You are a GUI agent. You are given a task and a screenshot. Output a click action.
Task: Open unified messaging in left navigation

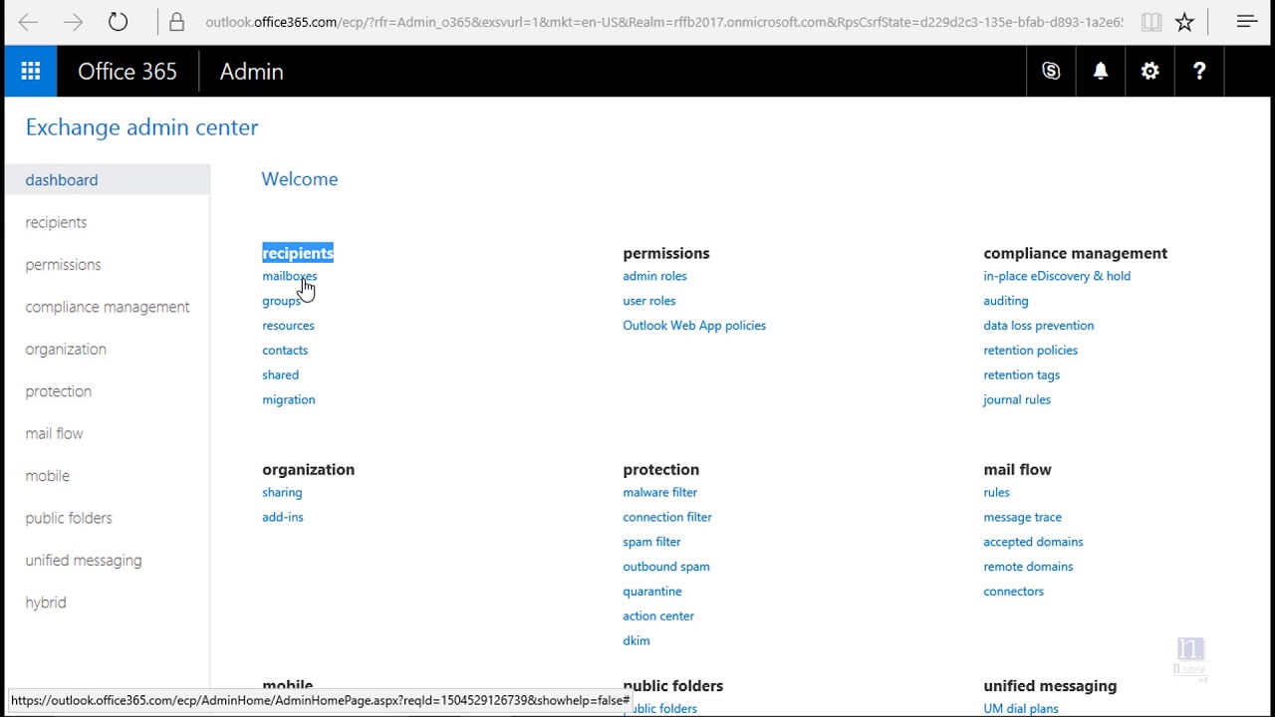tap(84, 561)
